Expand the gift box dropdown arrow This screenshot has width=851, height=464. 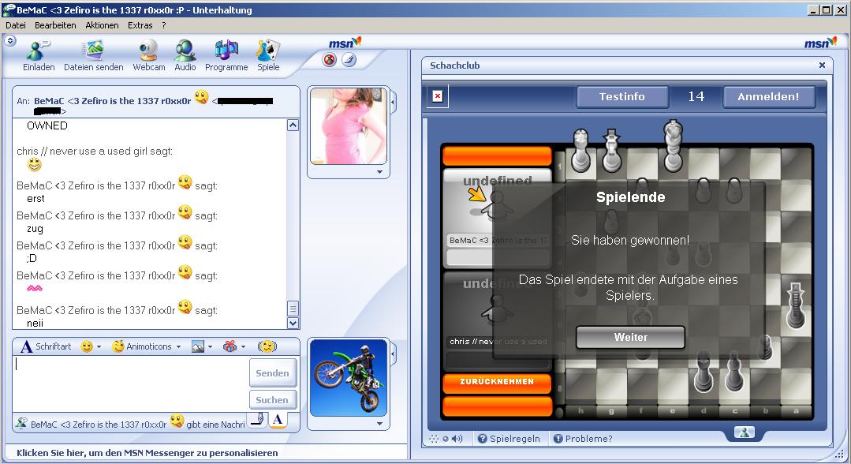(x=243, y=346)
